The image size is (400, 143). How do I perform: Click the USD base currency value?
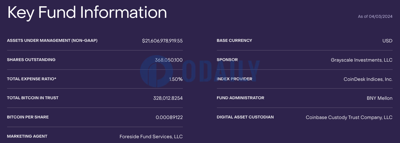(x=387, y=41)
